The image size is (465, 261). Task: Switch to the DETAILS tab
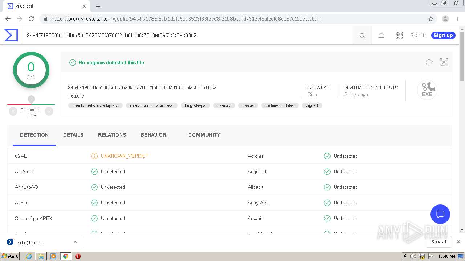click(x=73, y=135)
